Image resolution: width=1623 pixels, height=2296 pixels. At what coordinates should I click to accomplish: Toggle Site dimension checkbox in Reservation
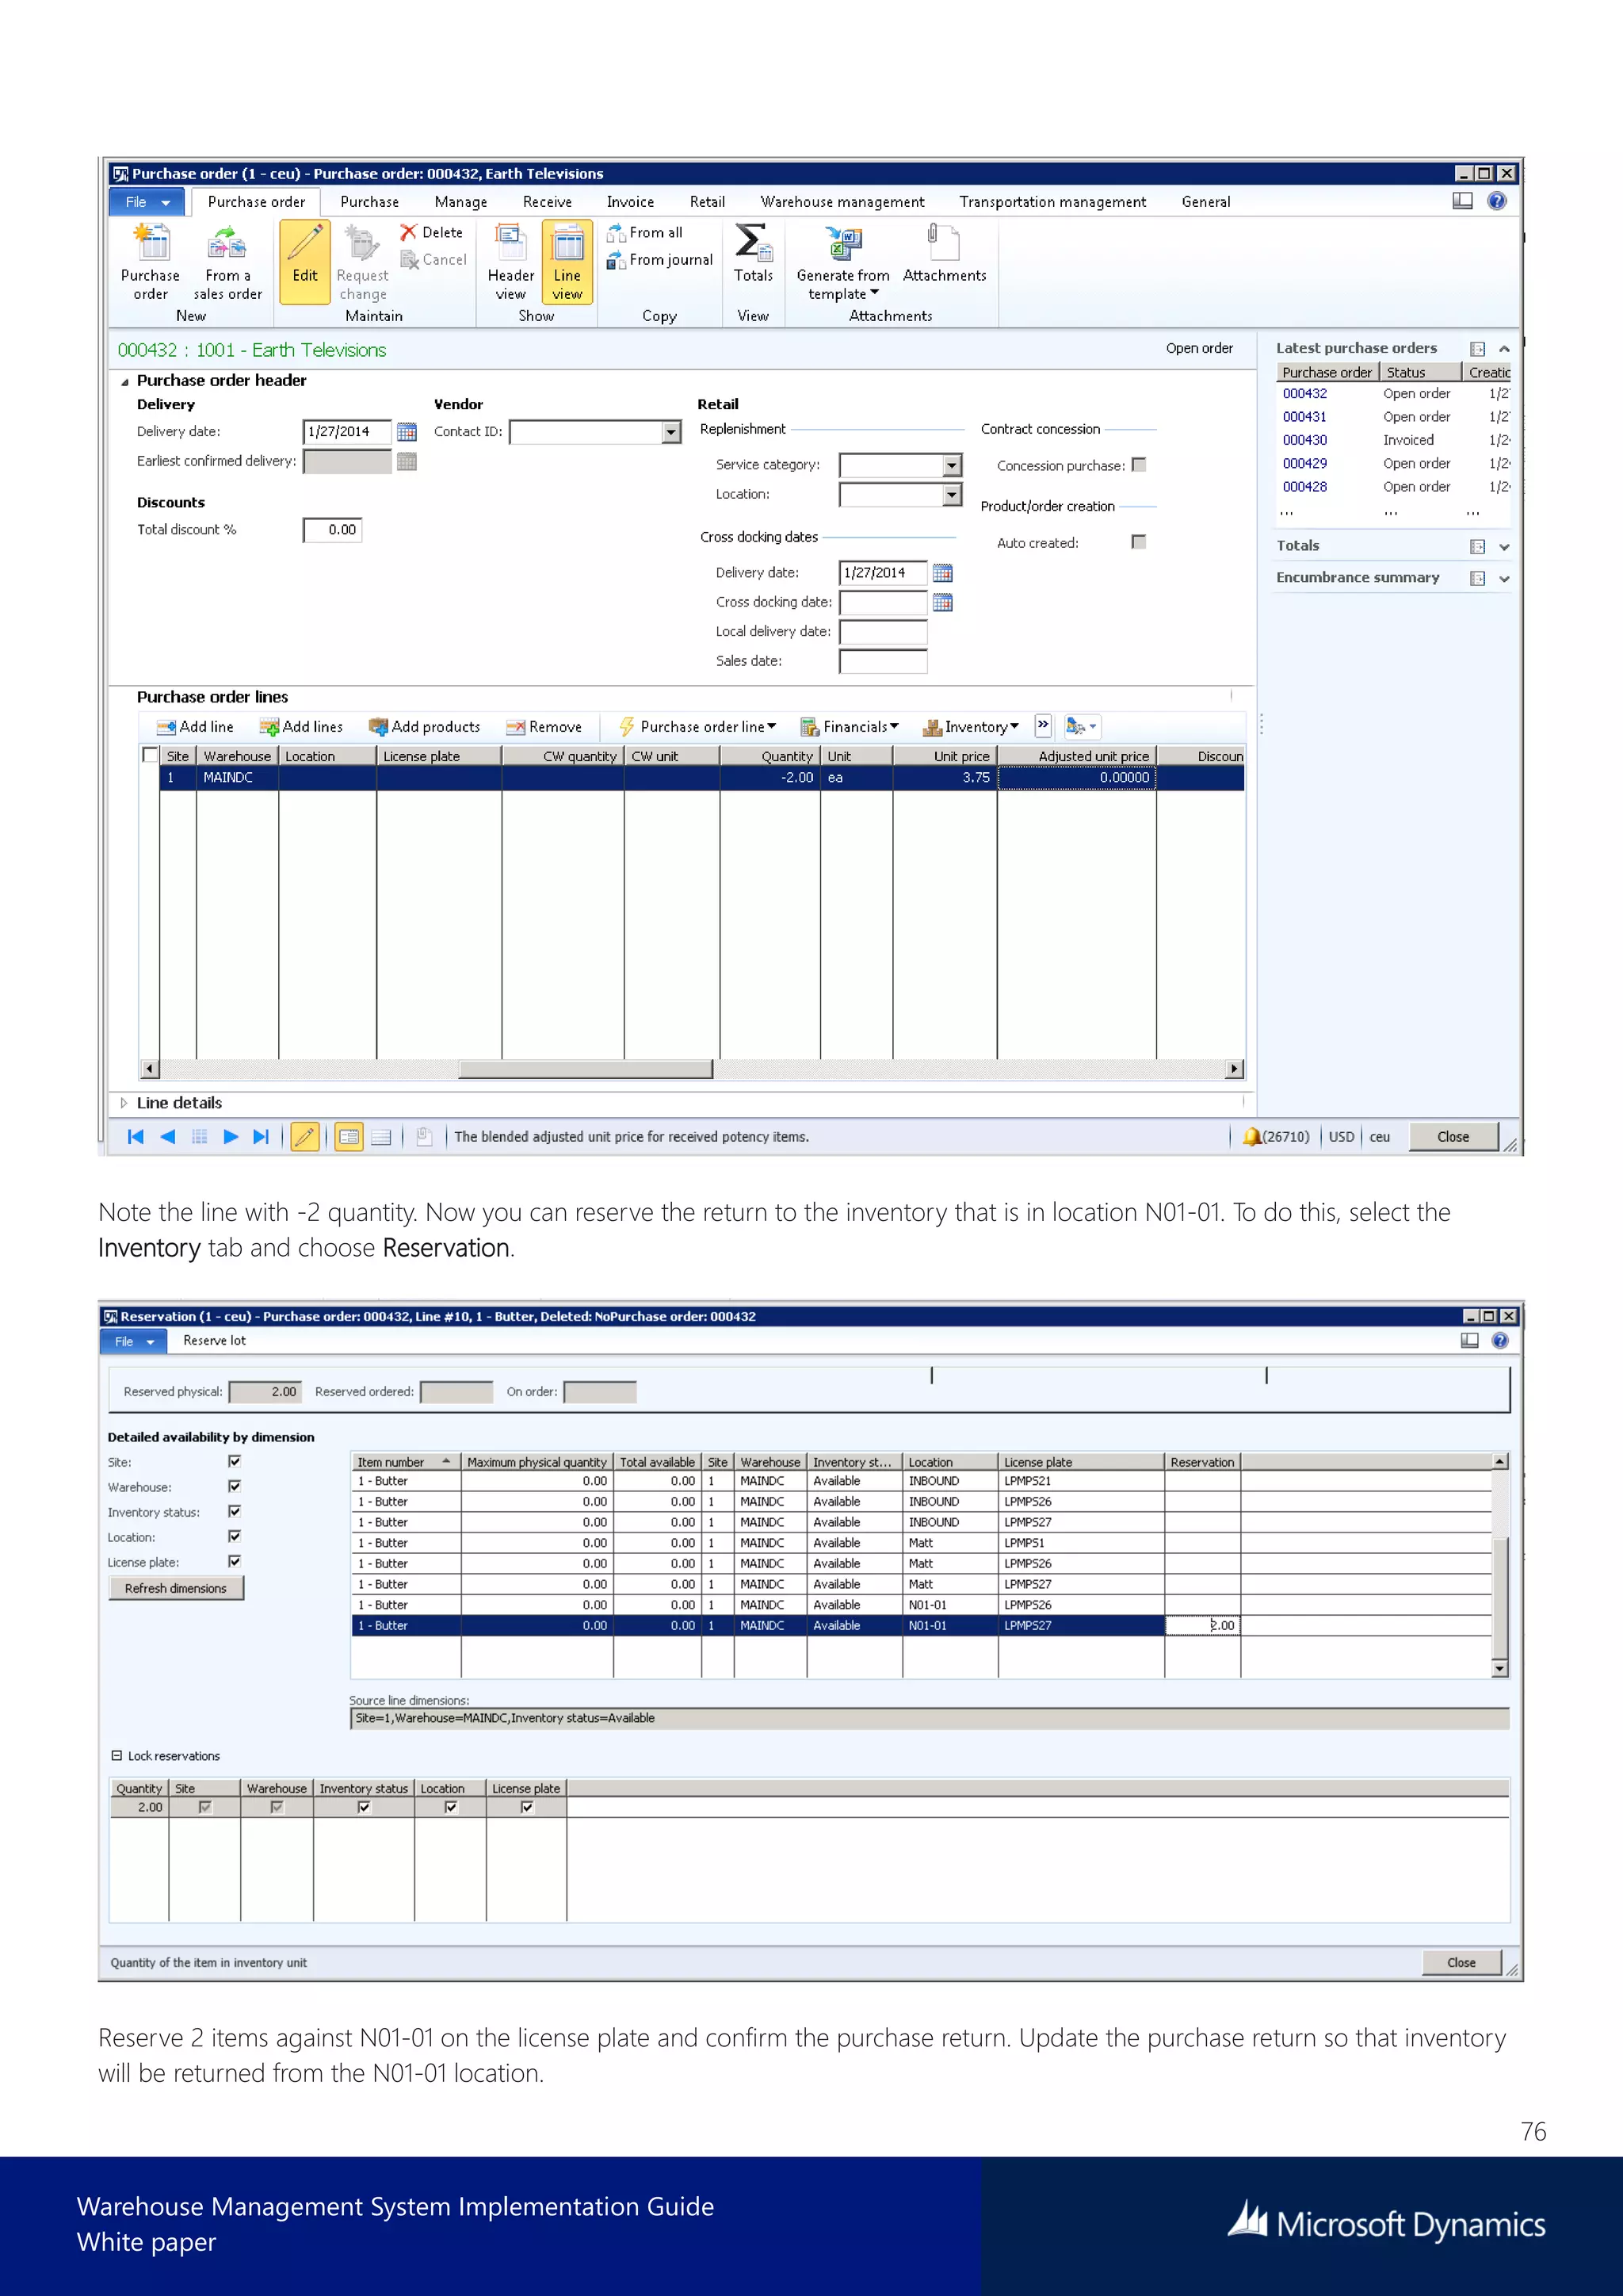[235, 1462]
